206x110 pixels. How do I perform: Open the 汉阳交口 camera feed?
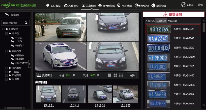[20, 45]
